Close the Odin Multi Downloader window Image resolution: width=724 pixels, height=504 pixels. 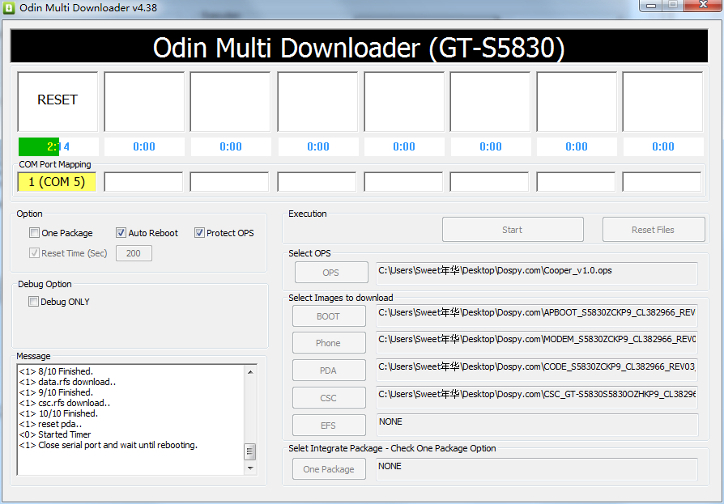pyautogui.click(x=703, y=6)
